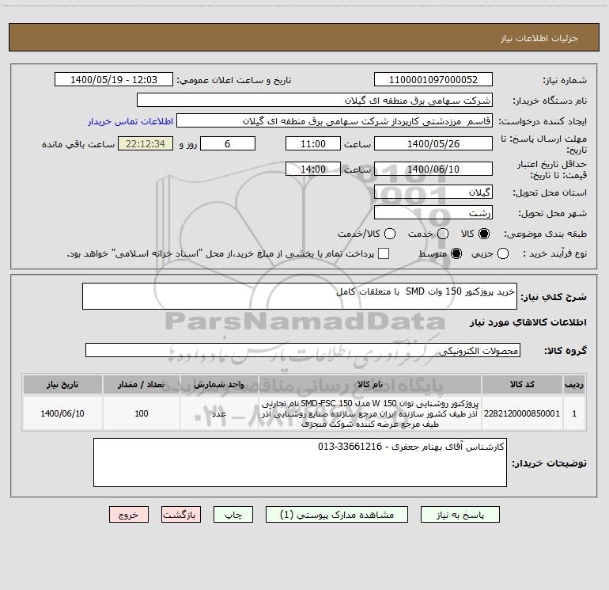Viewport: 609px width, 590px height.
Task: Click the buyer organization name field
Action: click(x=315, y=100)
